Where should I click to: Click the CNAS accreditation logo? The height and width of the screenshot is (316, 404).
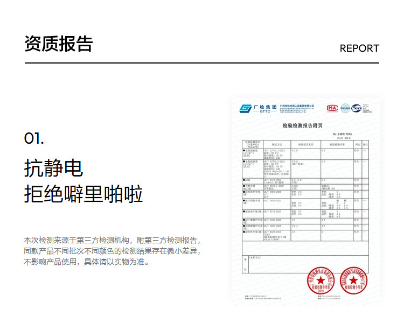tap(356, 108)
